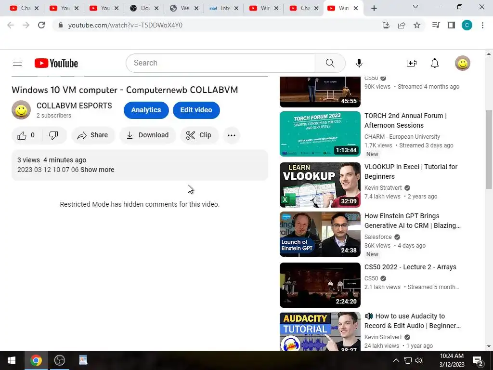Open Chrome tab search dropdown
493x370 pixels.
(x=415, y=7)
